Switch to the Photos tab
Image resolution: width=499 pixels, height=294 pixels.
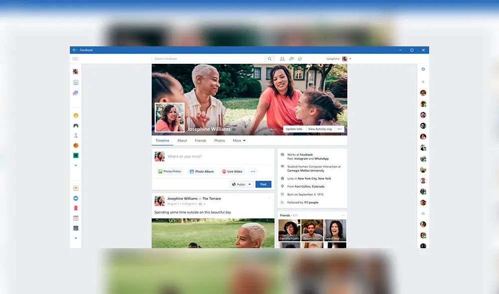220,140
